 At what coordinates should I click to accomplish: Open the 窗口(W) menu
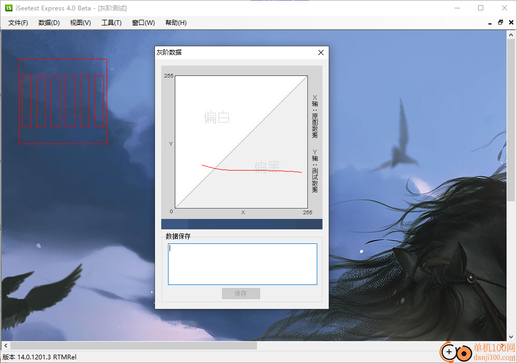tap(143, 23)
